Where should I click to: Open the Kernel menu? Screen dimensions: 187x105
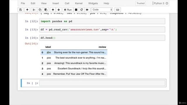(79, 3)
